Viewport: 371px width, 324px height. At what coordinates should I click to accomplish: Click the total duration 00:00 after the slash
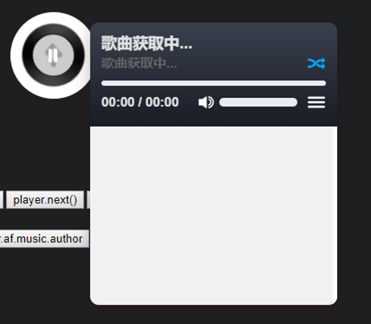click(162, 102)
